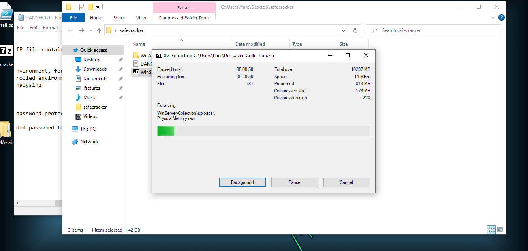This screenshot has height=251, width=528.
Task: Click the '1 item selected 1.42 GB' status text
Action: 116,230
